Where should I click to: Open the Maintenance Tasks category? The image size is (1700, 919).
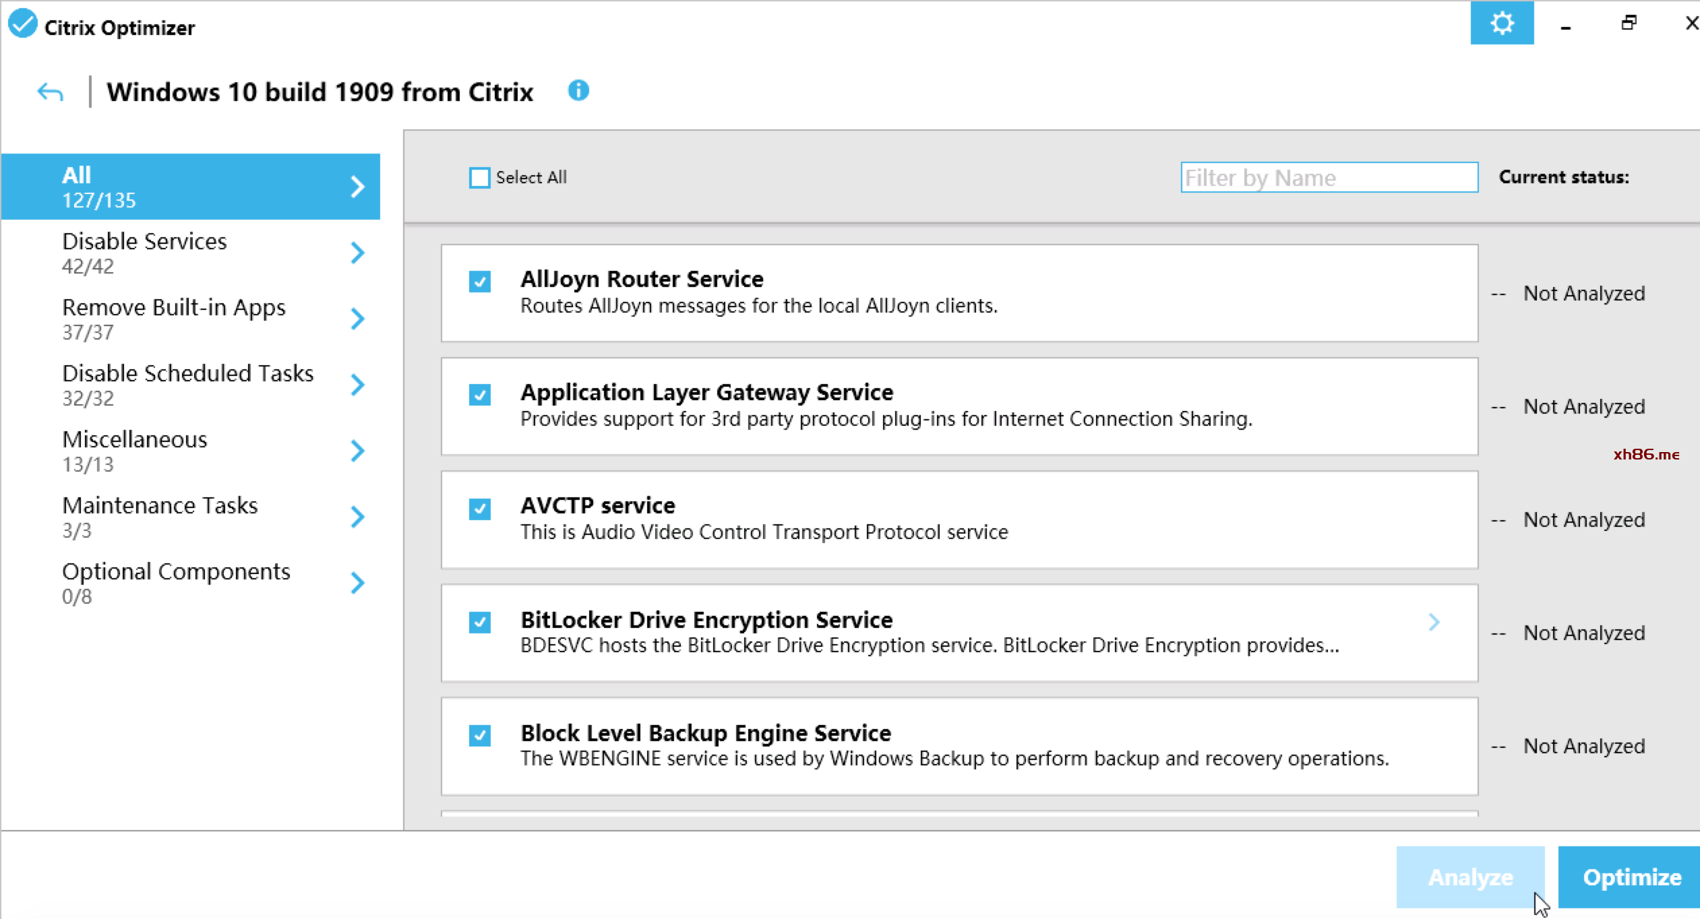click(x=191, y=517)
